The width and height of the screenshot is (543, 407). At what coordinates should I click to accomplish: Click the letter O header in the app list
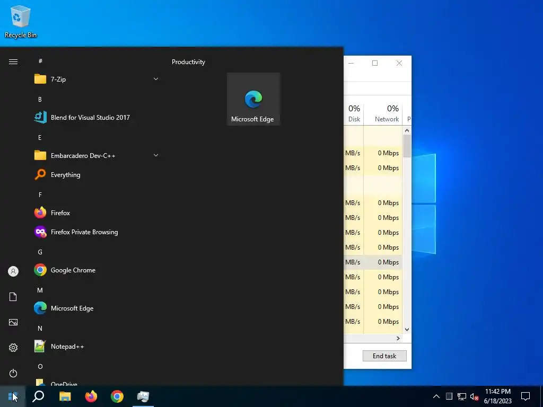coord(40,367)
